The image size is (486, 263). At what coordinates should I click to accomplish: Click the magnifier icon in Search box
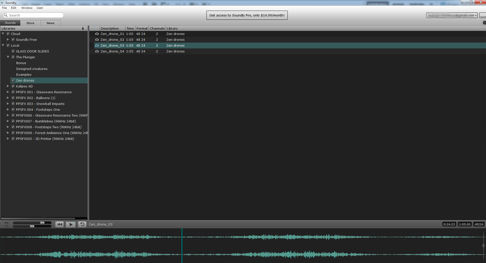point(5,15)
